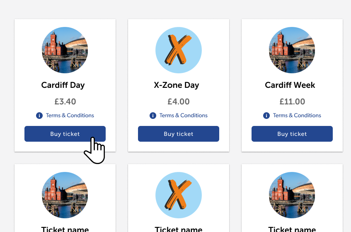Click the £3.40 price label
This screenshot has height=232, width=351.
tap(65, 101)
